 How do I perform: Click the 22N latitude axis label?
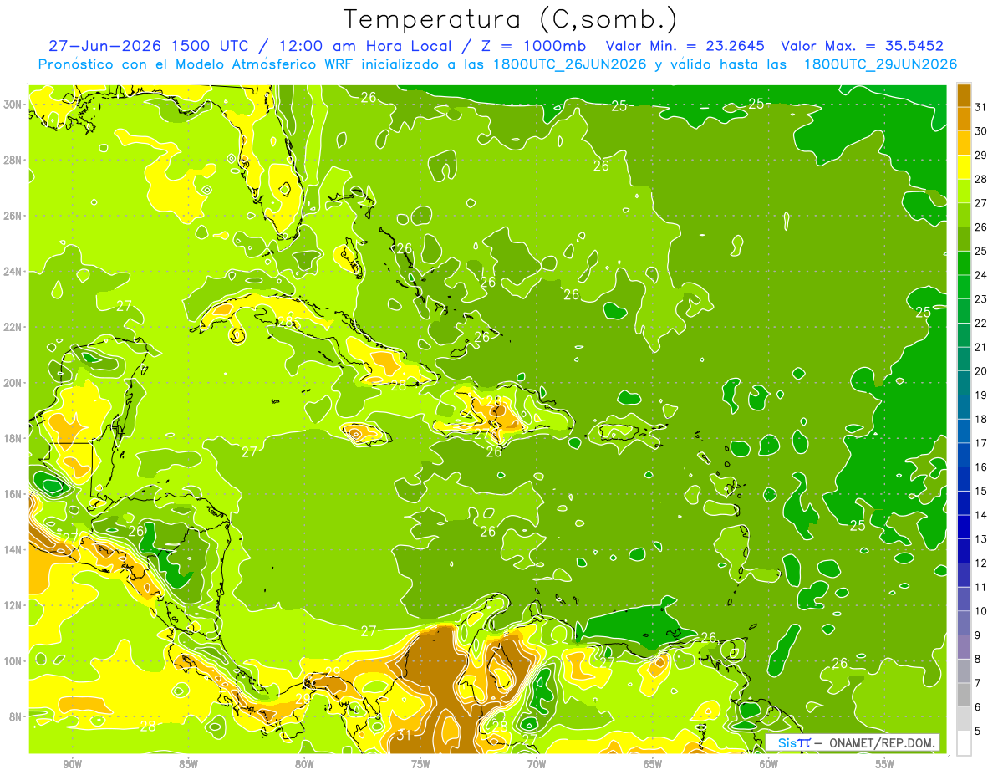click(13, 327)
